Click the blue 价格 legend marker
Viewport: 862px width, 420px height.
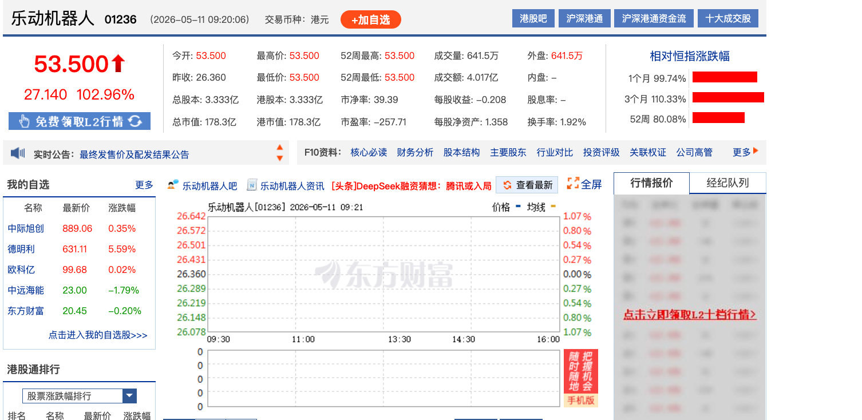518,207
